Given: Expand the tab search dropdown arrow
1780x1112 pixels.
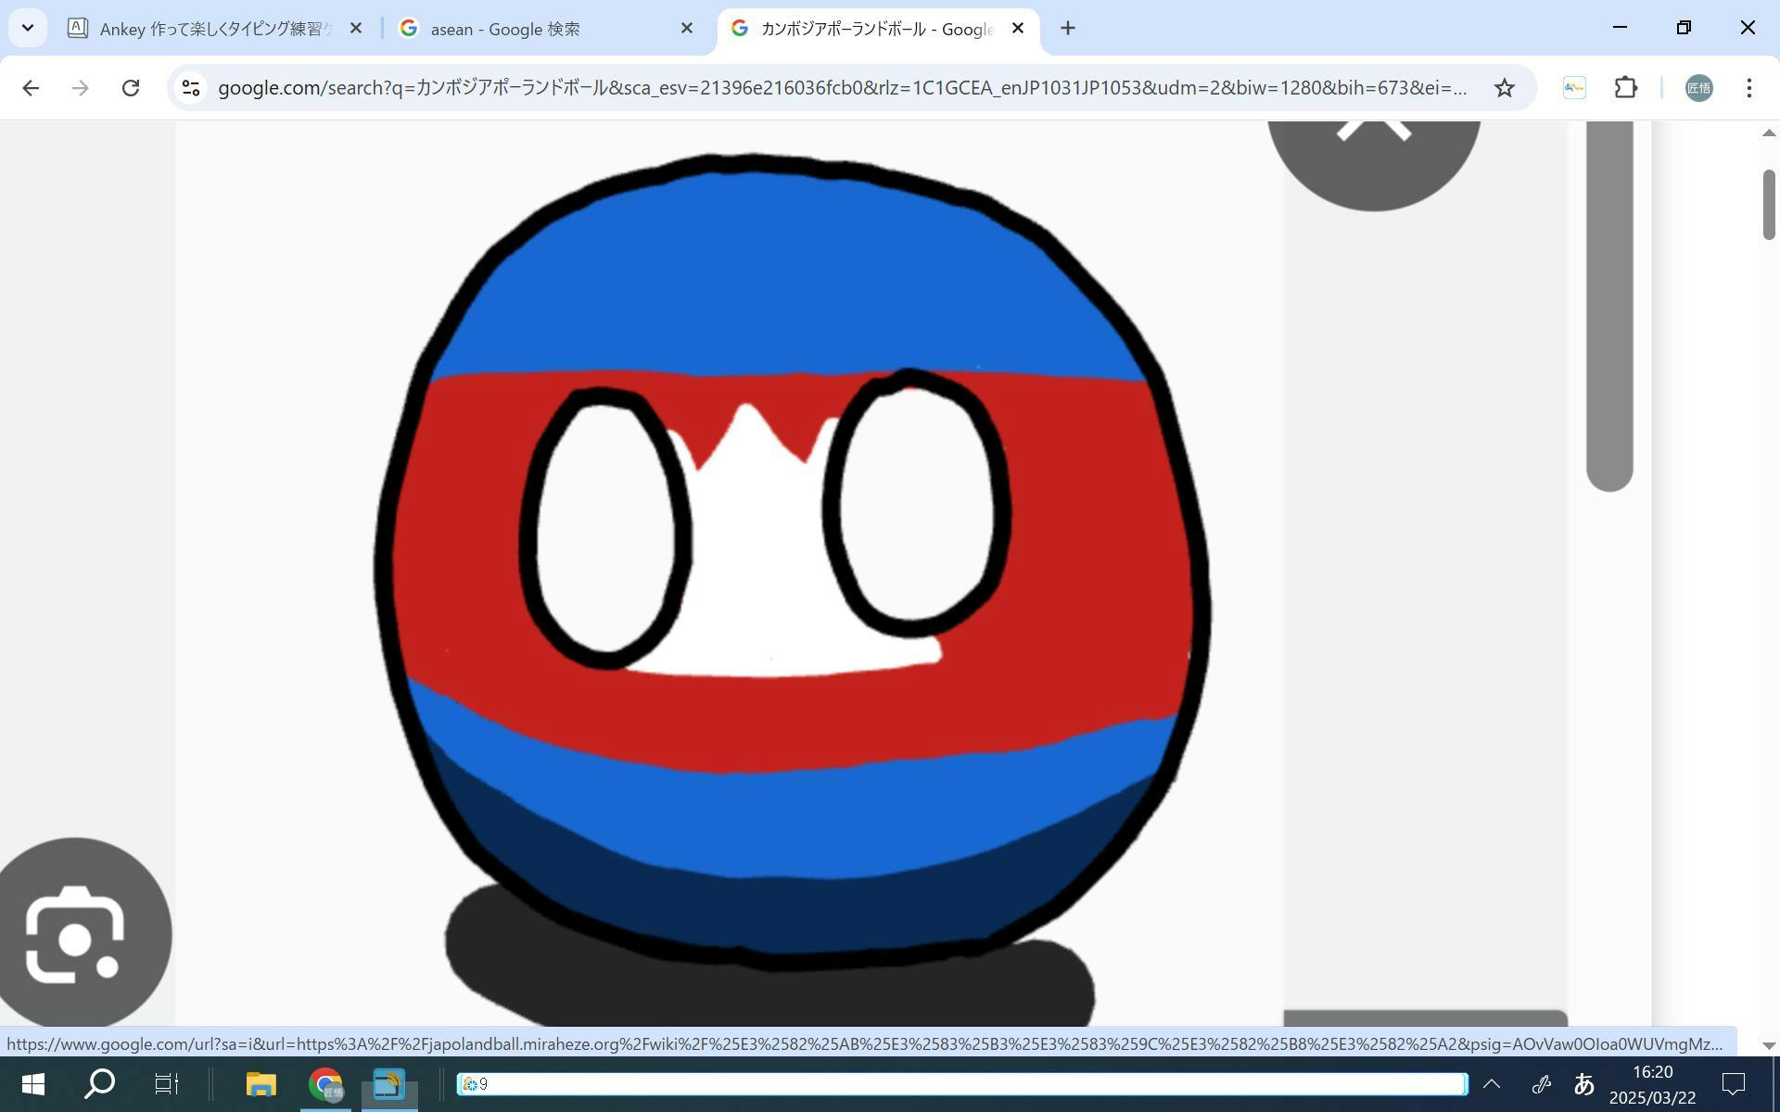Looking at the screenshot, I should tap(28, 28).
